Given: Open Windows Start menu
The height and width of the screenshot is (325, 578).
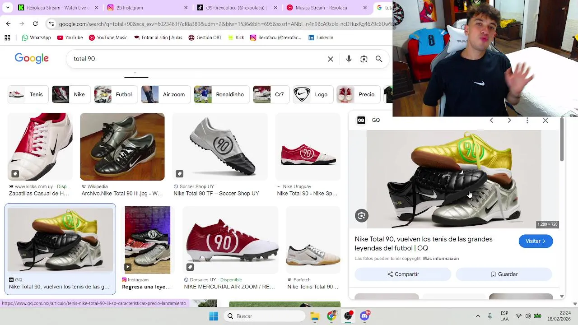Looking at the screenshot, I should pyautogui.click(x=214, y=316).
